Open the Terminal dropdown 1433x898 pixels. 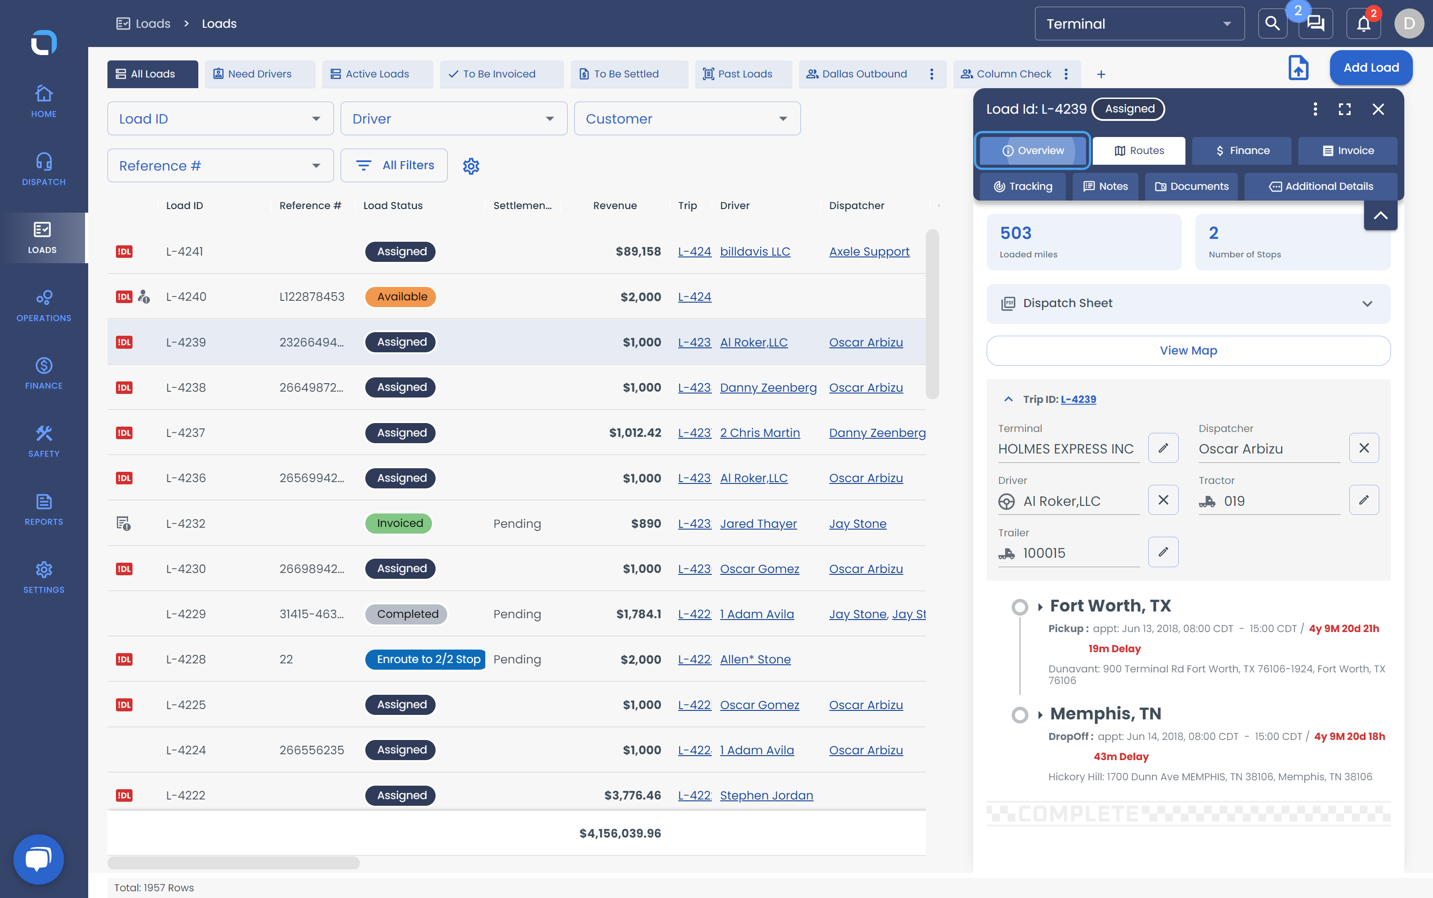click(1139, 24)
